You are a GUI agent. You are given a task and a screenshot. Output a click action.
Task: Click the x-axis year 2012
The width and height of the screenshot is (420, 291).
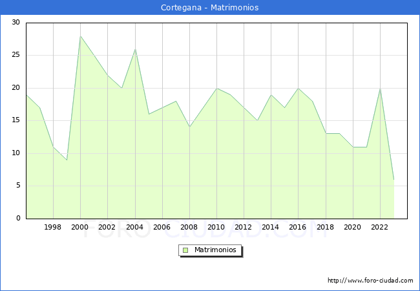[243, 227]
